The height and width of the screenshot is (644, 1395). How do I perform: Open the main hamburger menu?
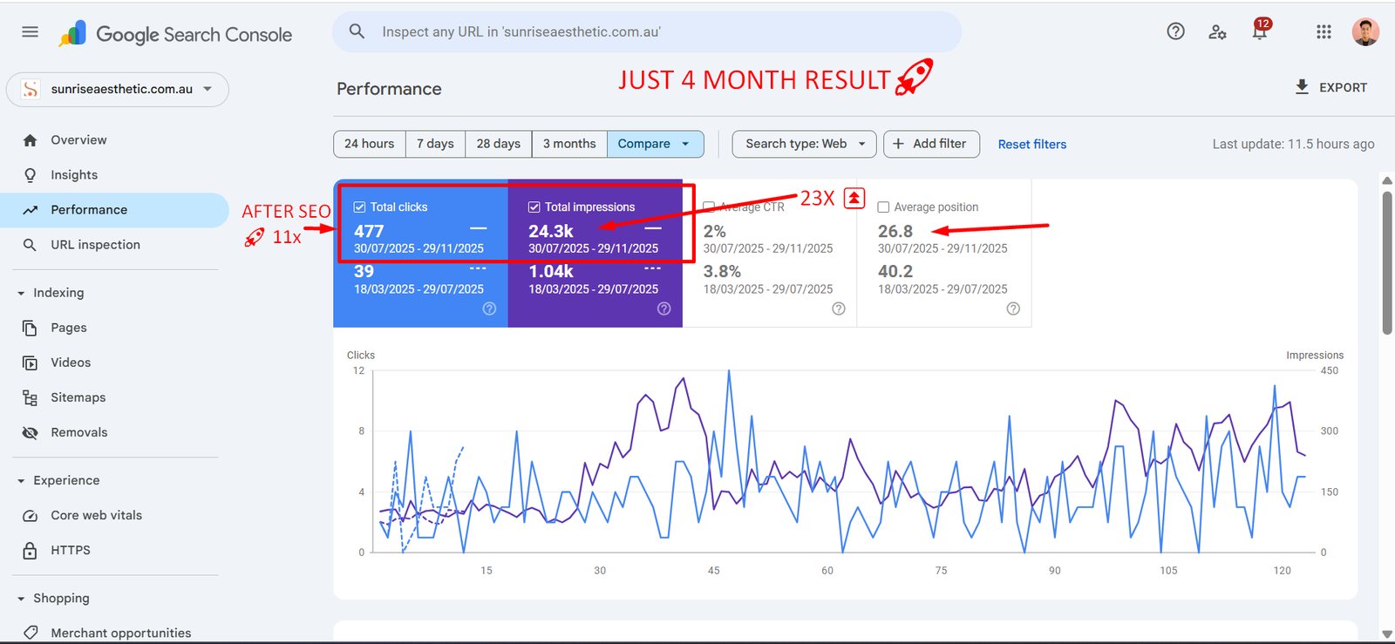pos(30,32)
